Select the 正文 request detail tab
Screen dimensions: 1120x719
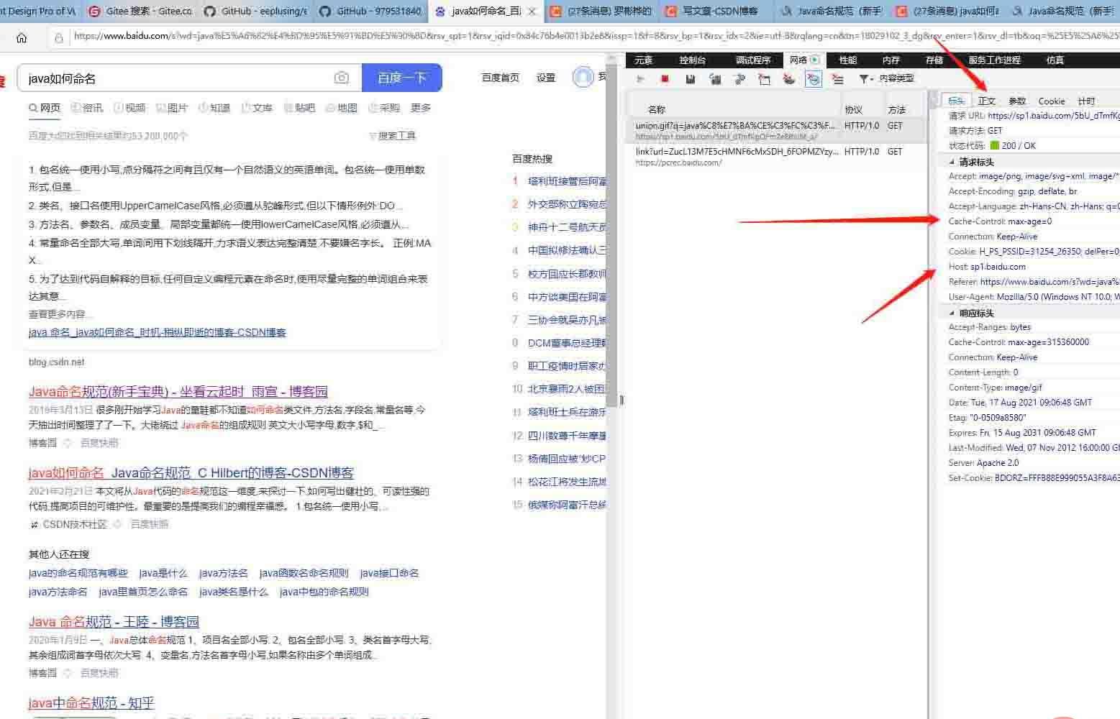coord(986,101)
